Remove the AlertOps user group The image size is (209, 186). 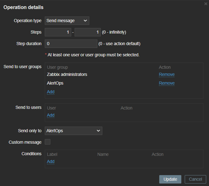(x=167, y=83)
